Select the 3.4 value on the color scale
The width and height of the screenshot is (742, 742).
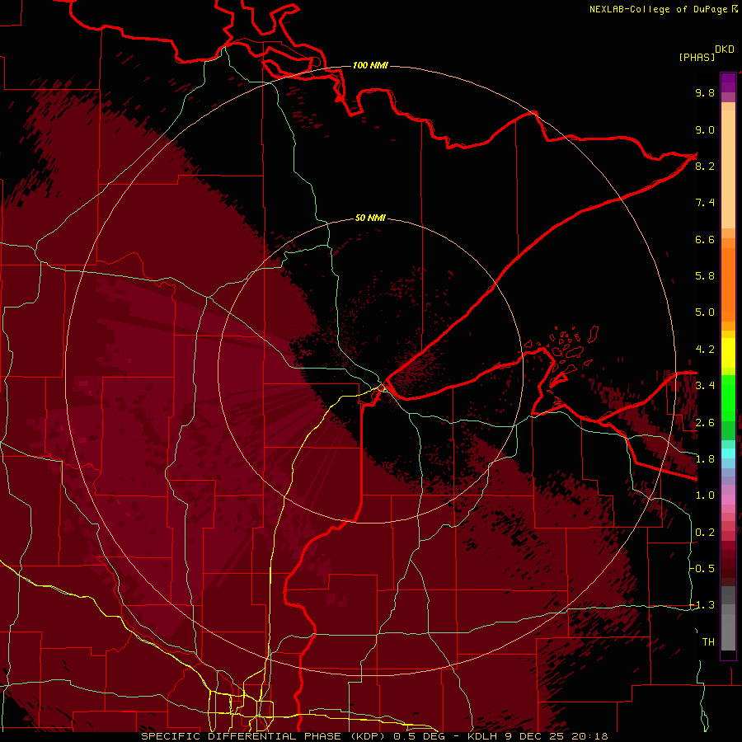click(x=705, y=386)
